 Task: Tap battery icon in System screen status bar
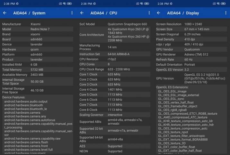(69, 4)
